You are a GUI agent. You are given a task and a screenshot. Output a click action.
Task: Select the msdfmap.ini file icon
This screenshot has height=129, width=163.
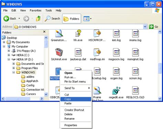(97, 52)
